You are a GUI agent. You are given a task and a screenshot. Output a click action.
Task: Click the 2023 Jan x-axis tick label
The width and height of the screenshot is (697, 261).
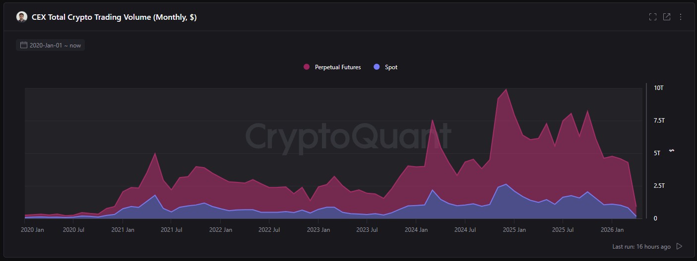(318, 230)
